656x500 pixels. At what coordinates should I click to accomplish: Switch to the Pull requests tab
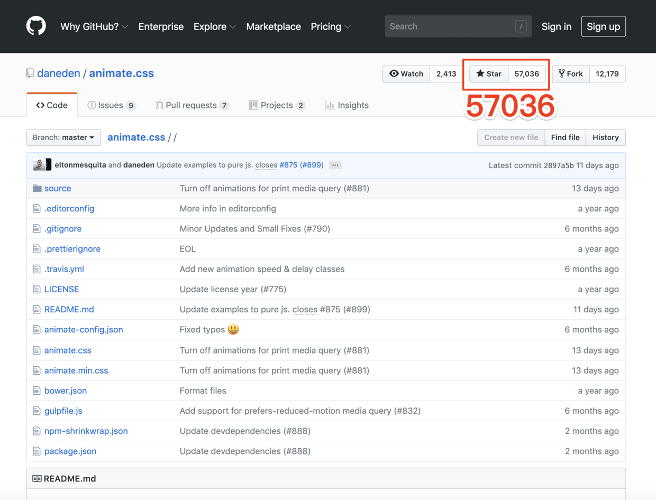point(192,105)
